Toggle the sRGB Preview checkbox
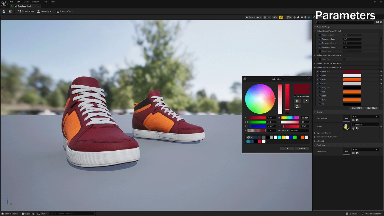The width and height of the screenshot is (384, 216). pyautogui.click(x=295, y=96)
